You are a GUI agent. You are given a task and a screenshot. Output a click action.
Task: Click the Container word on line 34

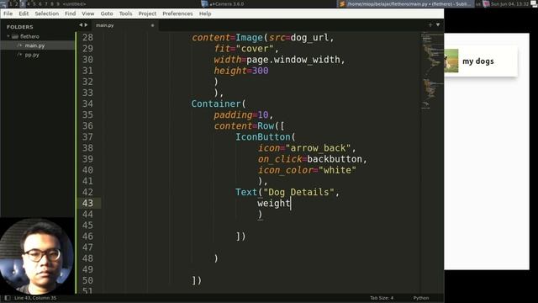click(x=216, y=104)
